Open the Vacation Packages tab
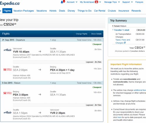Viewport: 146px width, 123px height. [24, 11]
